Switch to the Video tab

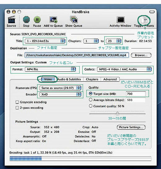(48, 79)
